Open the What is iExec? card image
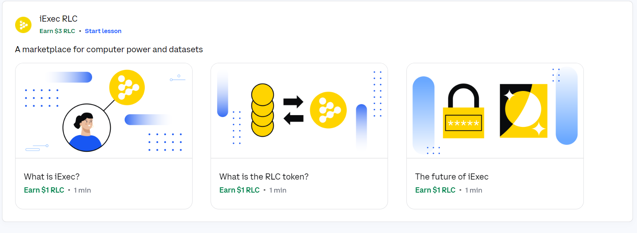The image size is (637, 233). (104, 111)
